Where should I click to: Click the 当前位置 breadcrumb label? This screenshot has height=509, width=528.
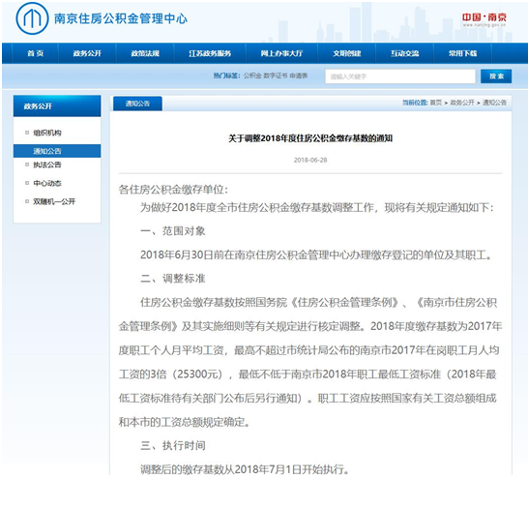415,103
